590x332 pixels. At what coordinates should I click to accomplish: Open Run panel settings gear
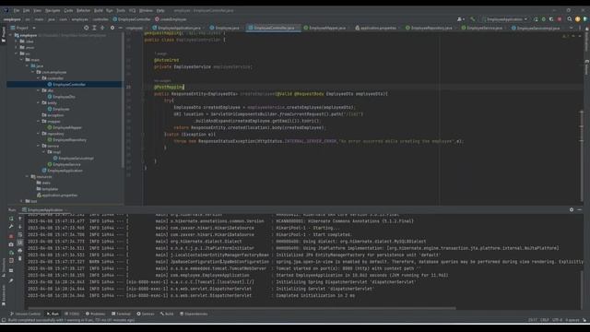[x=572, y=209]
